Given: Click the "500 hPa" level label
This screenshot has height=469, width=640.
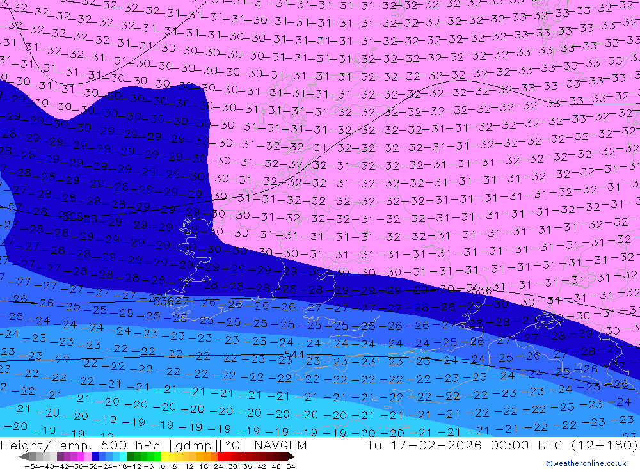Looking at the screenshot, I should (129, 445).
